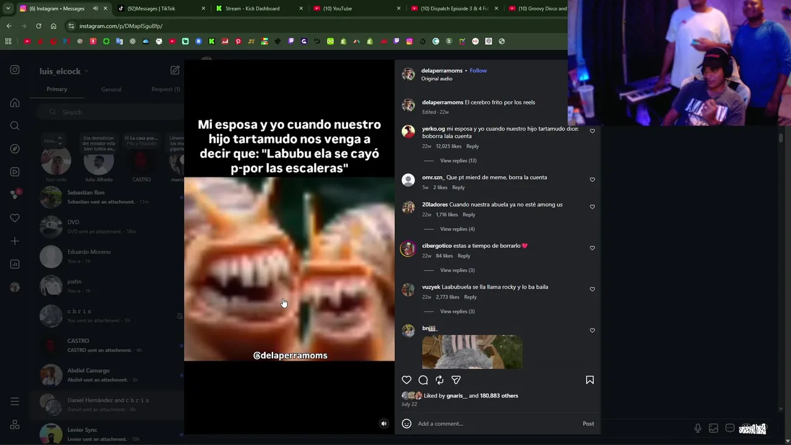Open Messages icon with notification badge
Screen dimensions: 791x445
click(15, 195)
